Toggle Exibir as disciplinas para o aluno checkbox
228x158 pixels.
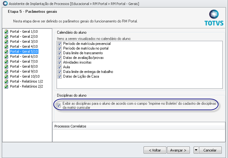pos(58,105)
